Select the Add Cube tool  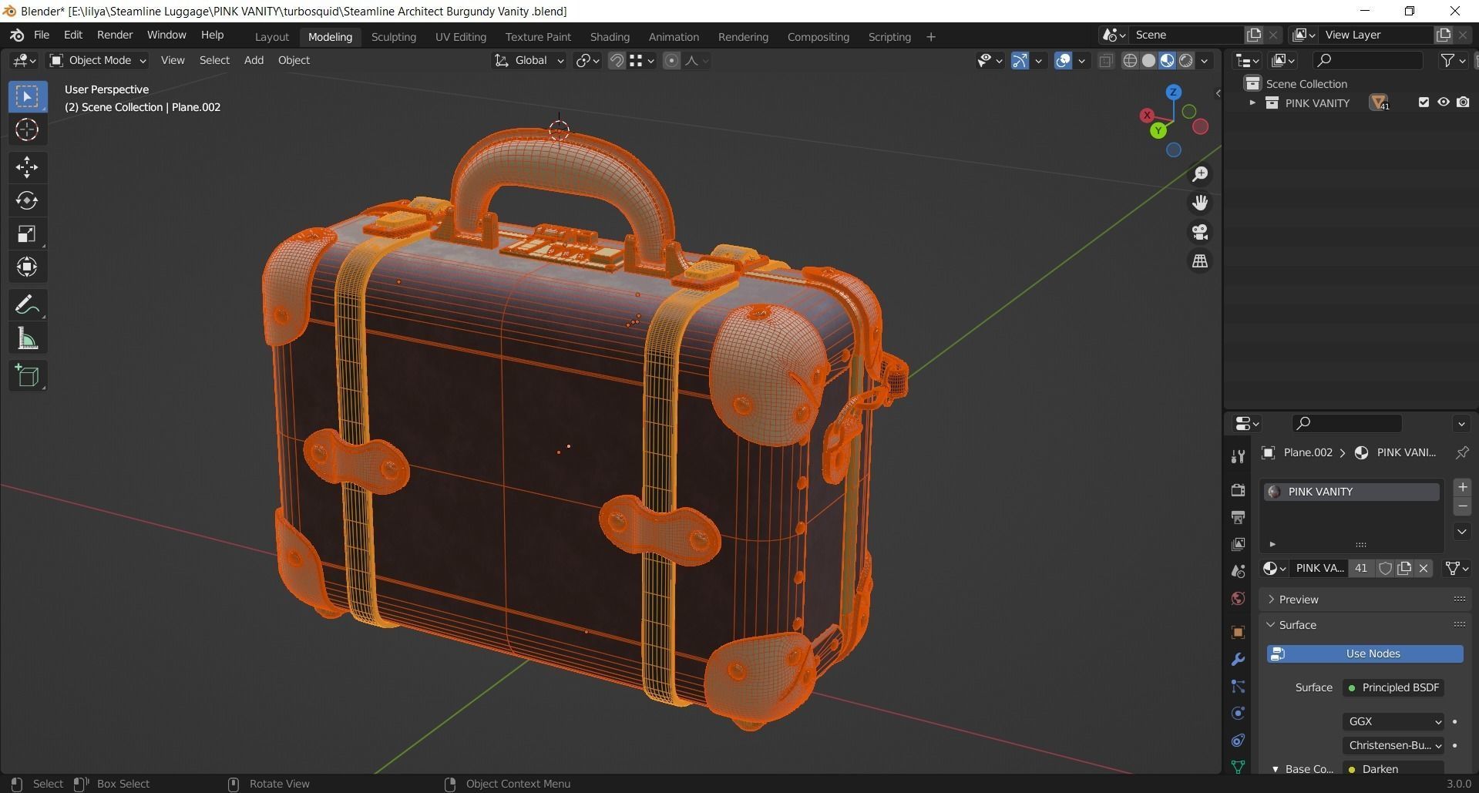(27, 376)
